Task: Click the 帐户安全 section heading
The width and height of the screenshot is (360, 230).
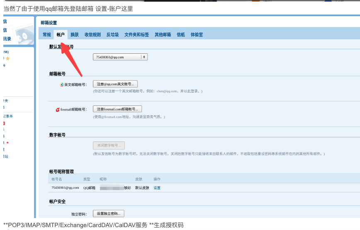Action: pyautogui.click(x=57, y=201)
